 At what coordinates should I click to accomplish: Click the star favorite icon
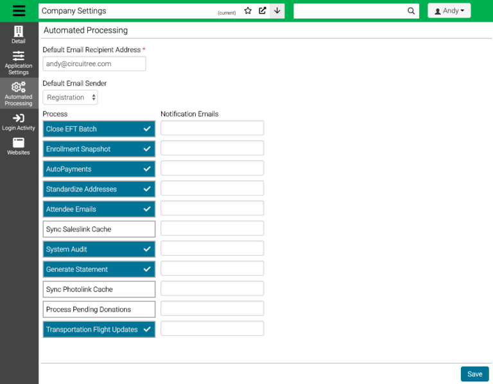click(248, 11)
